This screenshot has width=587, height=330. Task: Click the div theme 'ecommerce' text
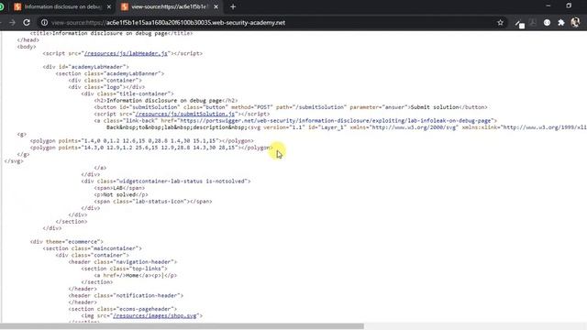[83, 242]
